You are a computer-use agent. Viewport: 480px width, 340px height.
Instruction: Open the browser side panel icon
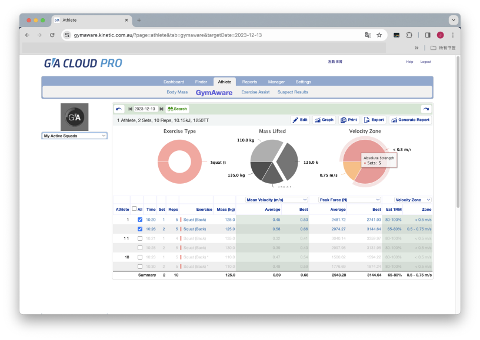coord(428,35)
